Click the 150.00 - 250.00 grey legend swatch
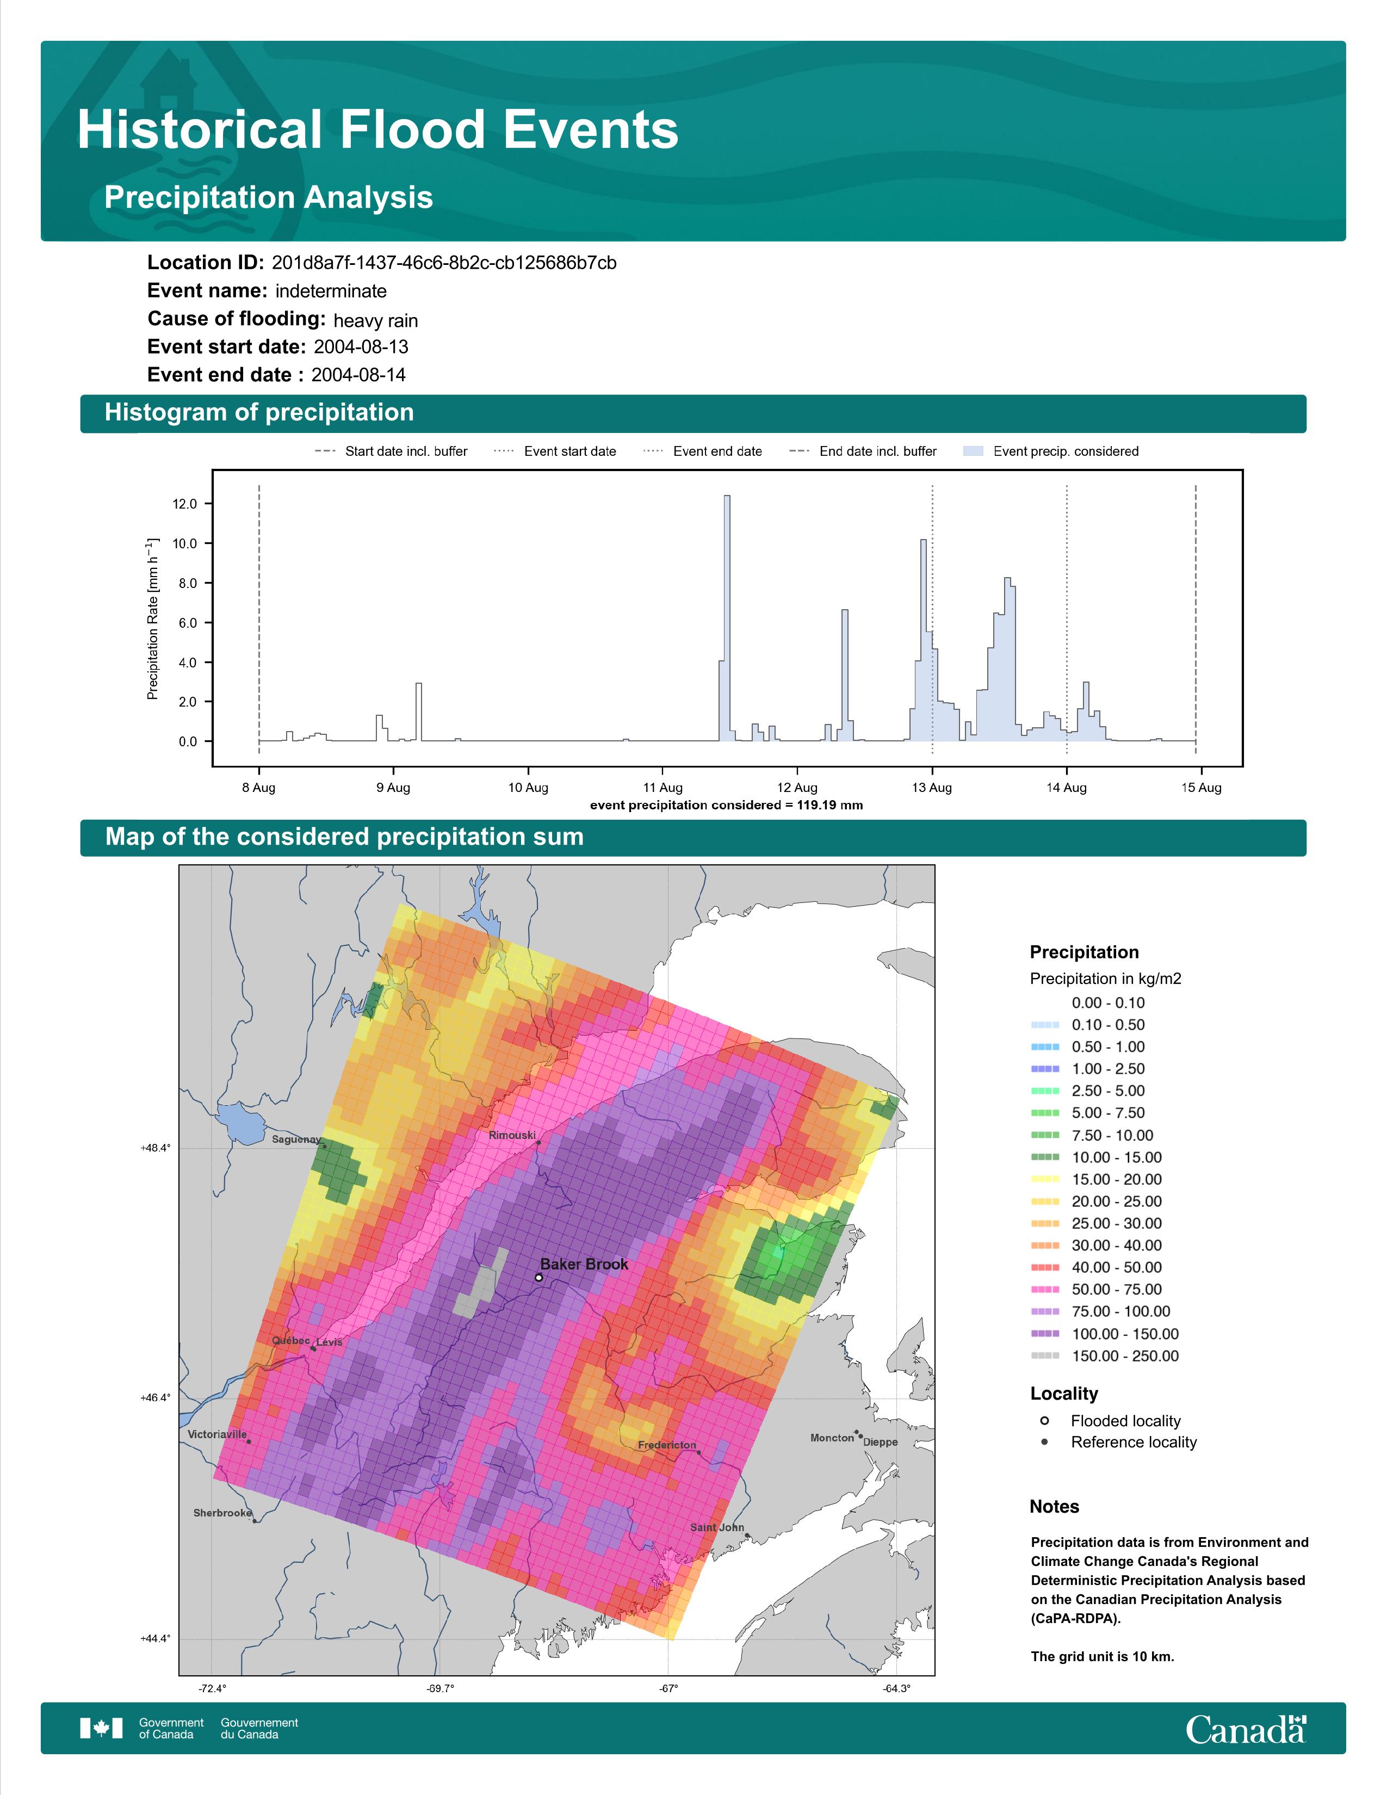The height and width of the screenshot is (1795, 1387). pos(1045,1356)
